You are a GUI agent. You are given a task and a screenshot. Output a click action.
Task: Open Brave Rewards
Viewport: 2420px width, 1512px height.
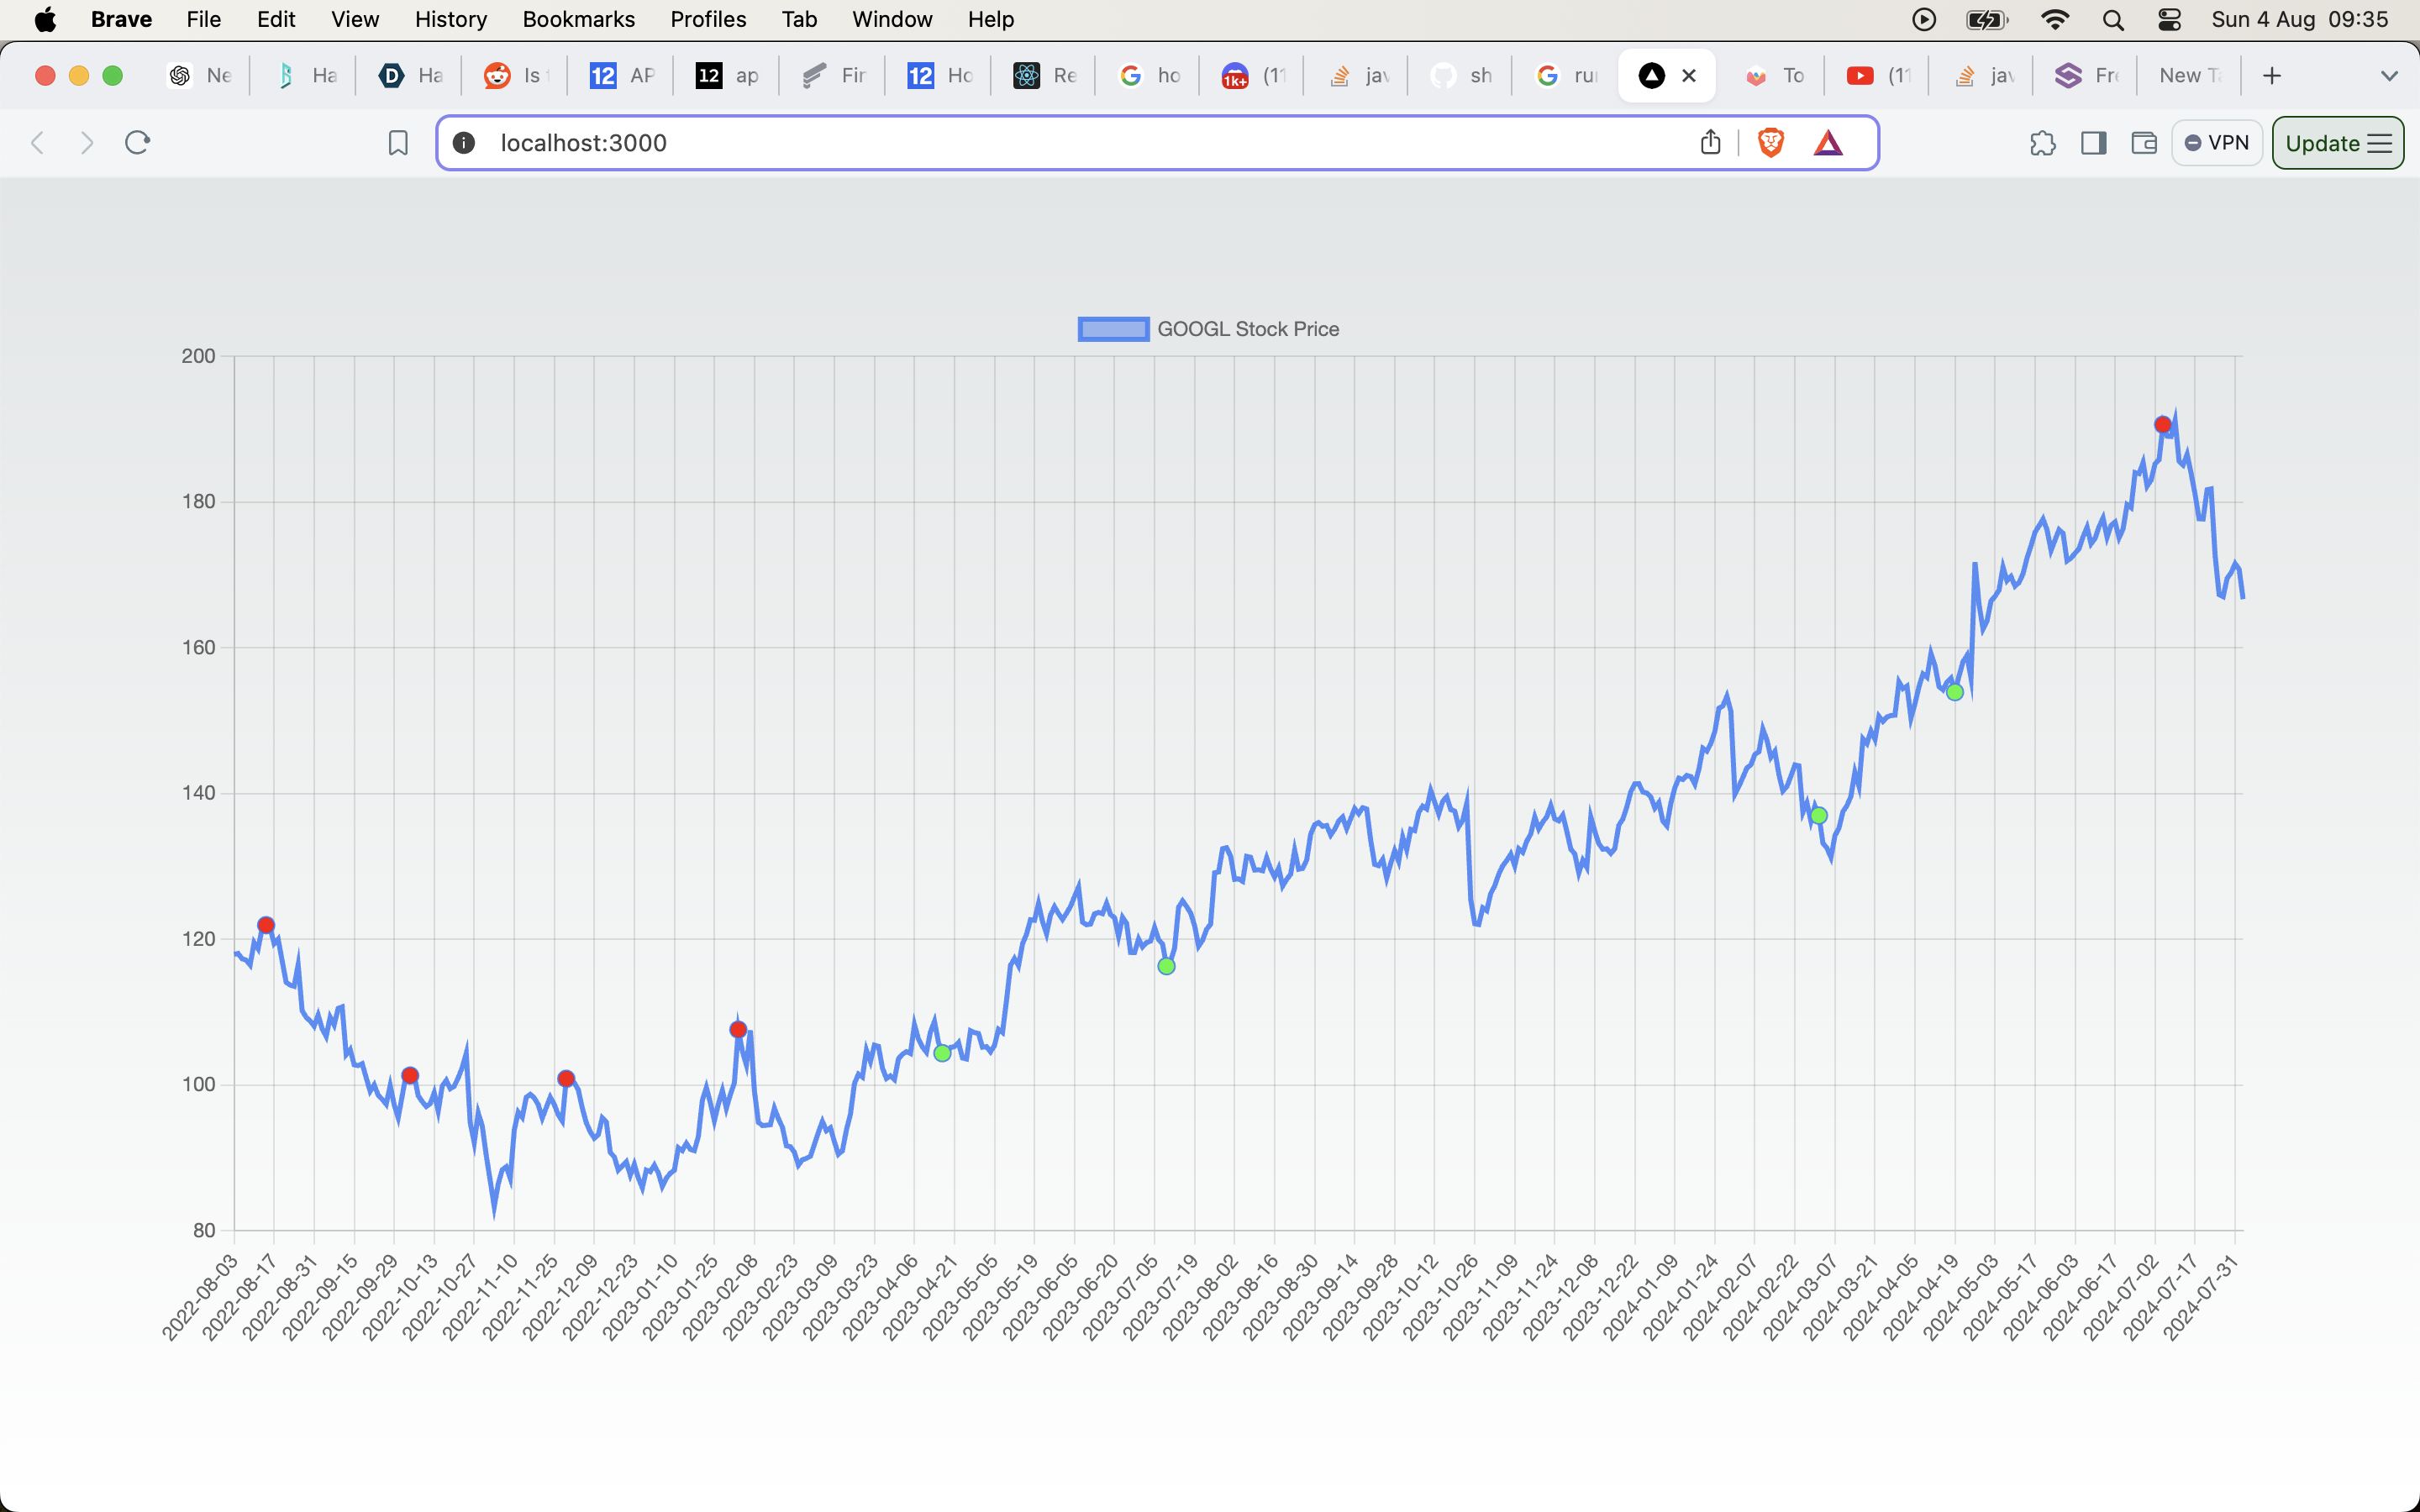[1828, 142]
